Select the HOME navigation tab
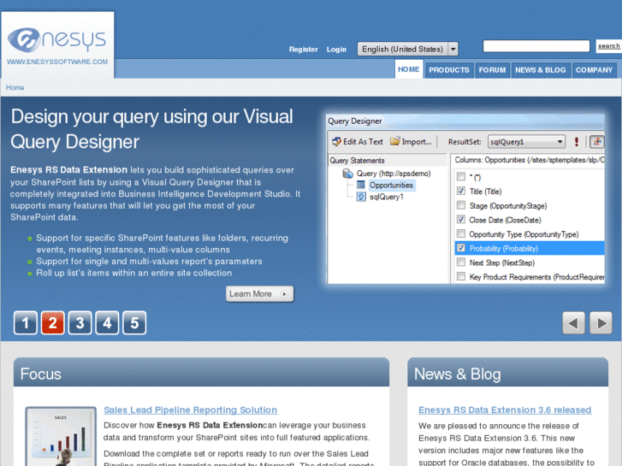 click(x=409, y=69)
